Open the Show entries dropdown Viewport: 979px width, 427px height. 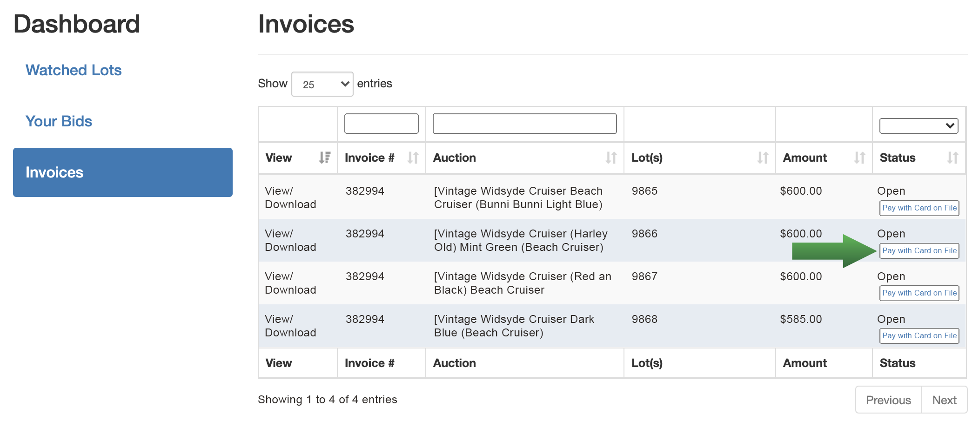coord(322,84)
